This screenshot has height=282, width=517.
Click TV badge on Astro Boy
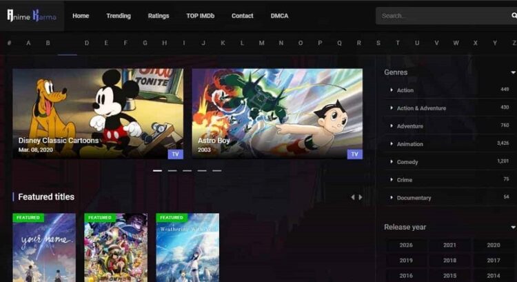point(355,154)
